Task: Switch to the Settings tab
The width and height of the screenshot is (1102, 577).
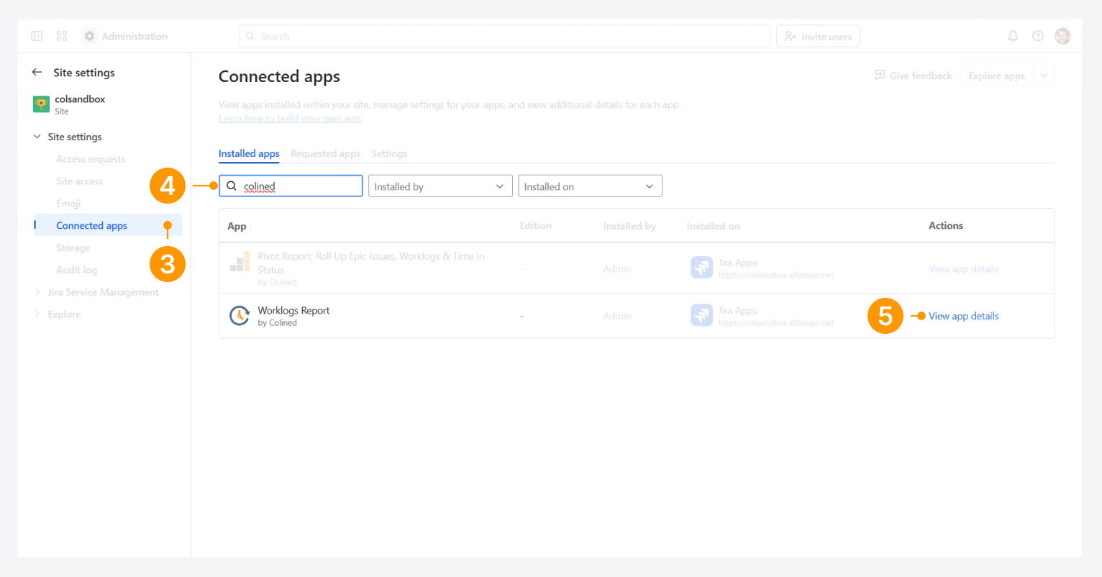Action: pos(389,153)
